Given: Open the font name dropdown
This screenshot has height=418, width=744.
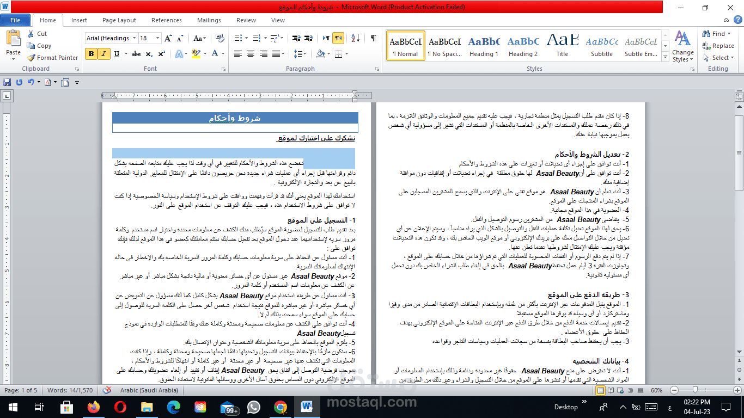Looking at the screenshot, I should tap(133, 38).
